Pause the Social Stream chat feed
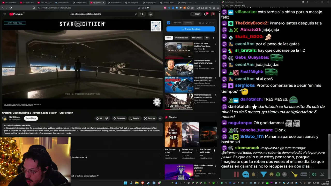Image resolution: width=331 pixels, height=186 pixels. point(236,174)
